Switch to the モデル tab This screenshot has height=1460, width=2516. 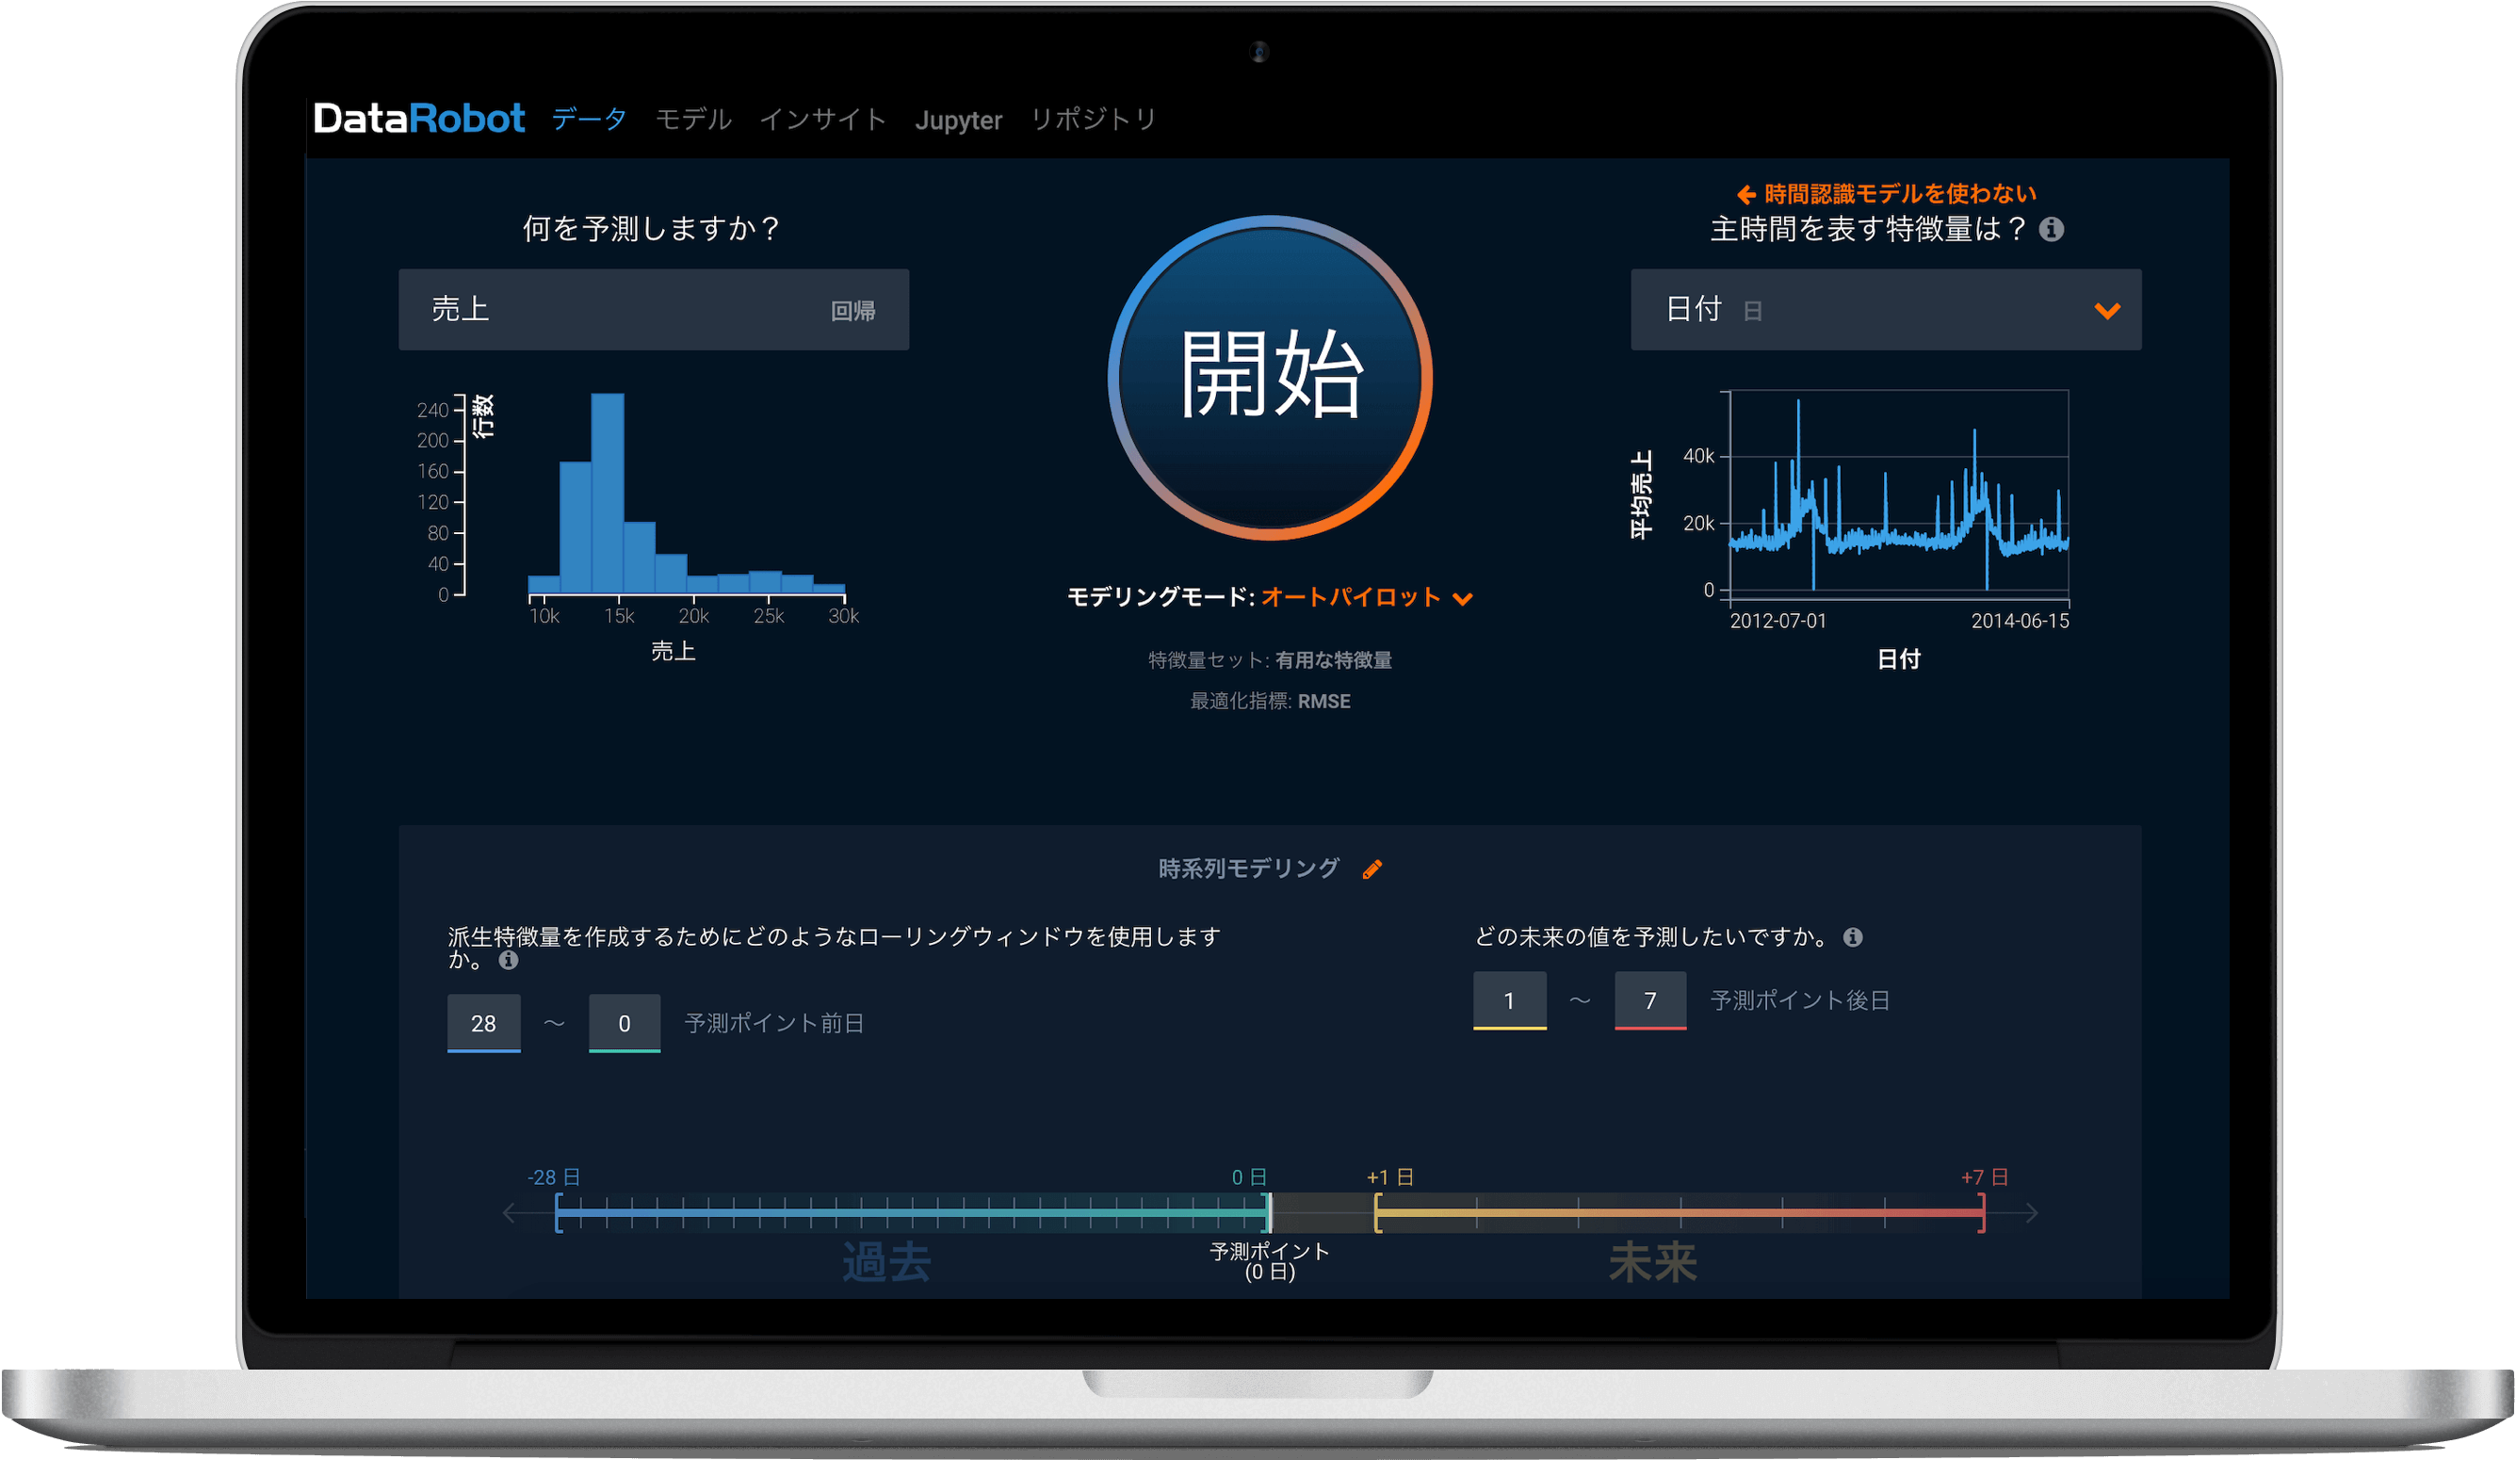click(693, 120)
